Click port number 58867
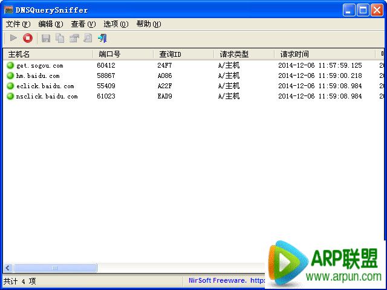The height and width of the screenshot is (290, 387). point(106,76)
